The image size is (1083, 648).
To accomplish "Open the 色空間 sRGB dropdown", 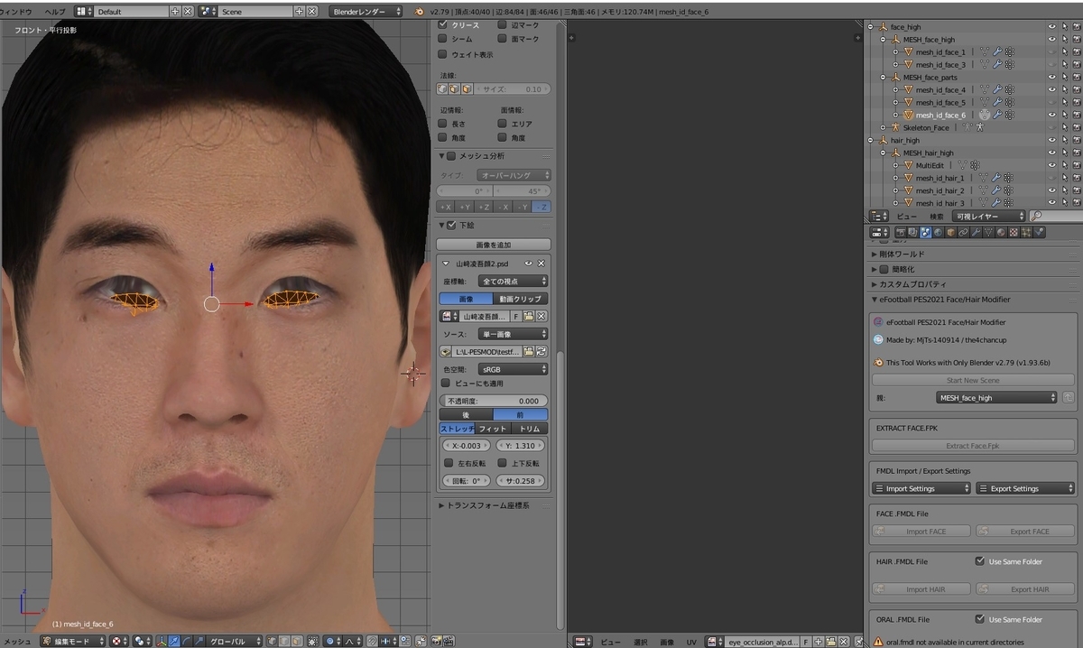I will pyautogui.click(x=514, y=369).
